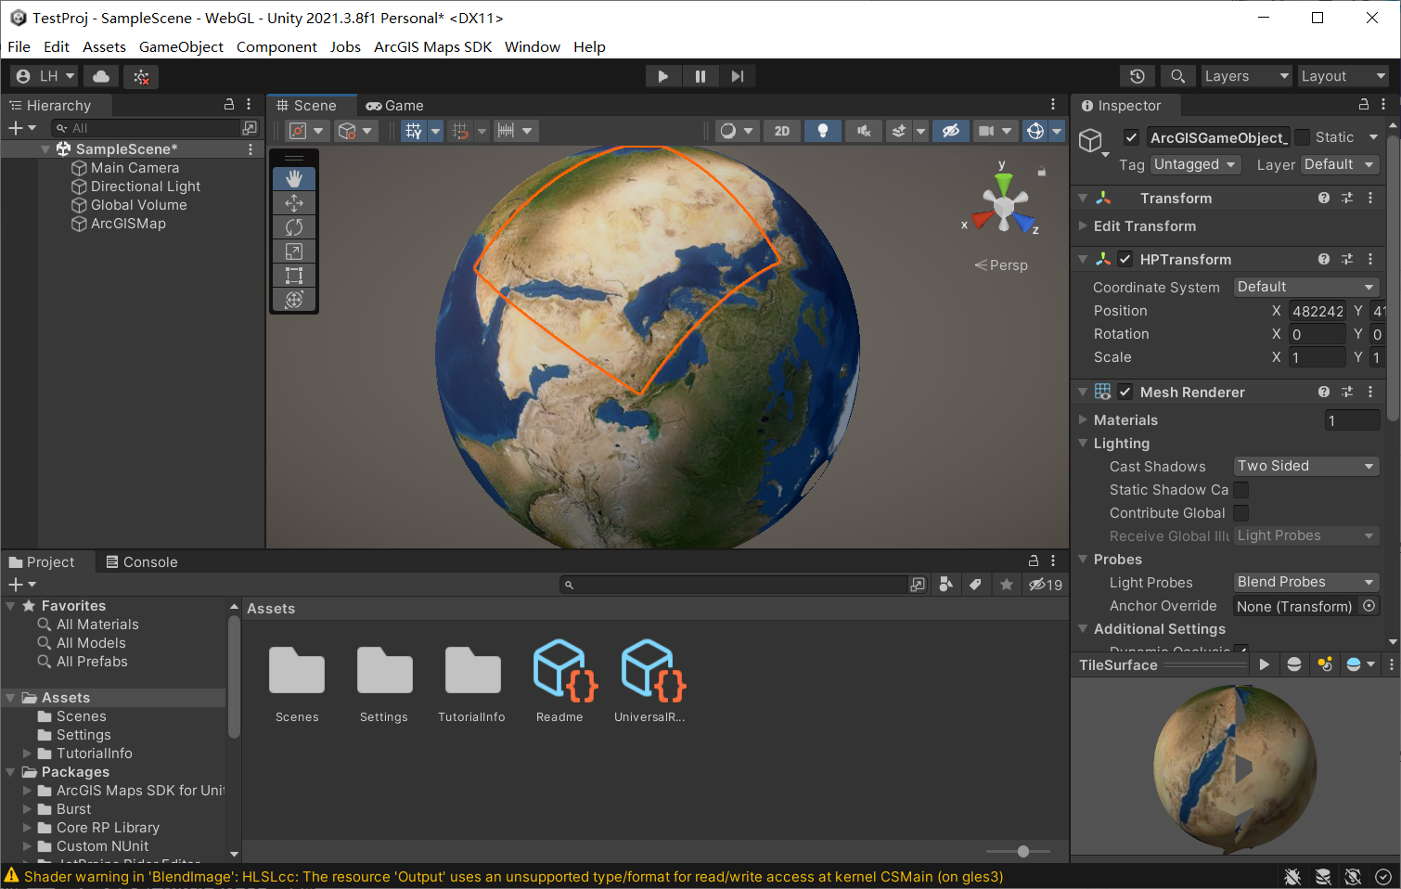
Task: Click the Pause button
Action: pyautogui.click(x=700, y=76)
